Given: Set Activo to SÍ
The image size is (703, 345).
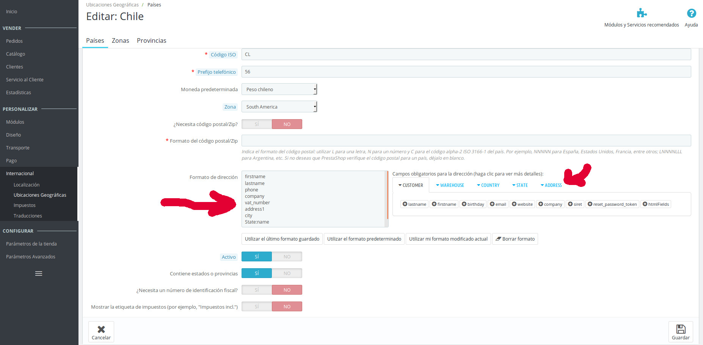Looking at the screenshot, I should pos(257,256).
